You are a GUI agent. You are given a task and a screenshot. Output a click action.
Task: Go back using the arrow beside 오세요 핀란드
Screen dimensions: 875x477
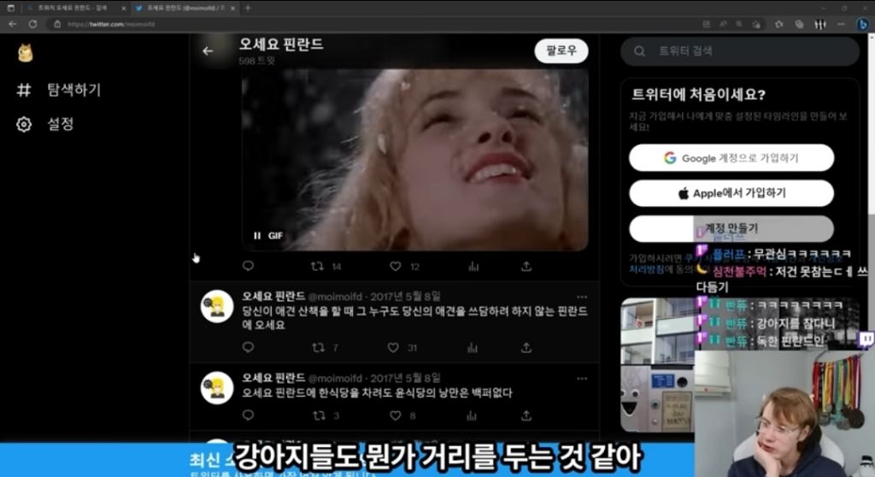tap(208, 50)
